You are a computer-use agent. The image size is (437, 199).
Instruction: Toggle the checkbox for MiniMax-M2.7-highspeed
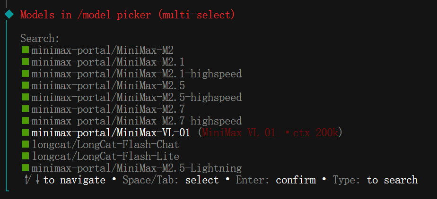click(x=25, y=121)
